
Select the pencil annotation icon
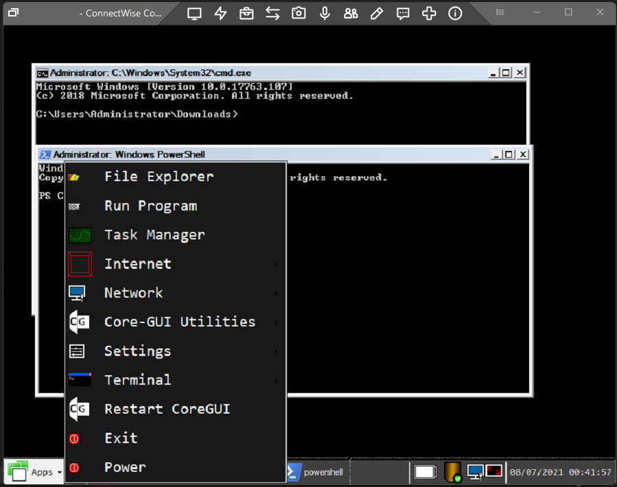tap(377, 13)
